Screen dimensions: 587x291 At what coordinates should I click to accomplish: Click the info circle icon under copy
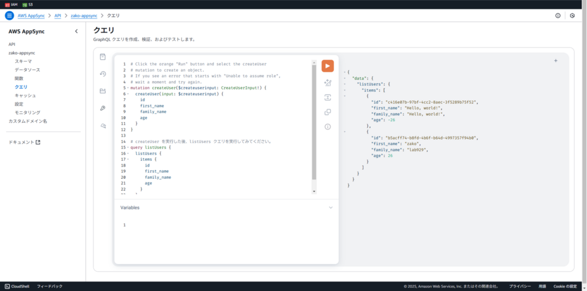pyautogui.click(x=327, y=127)
